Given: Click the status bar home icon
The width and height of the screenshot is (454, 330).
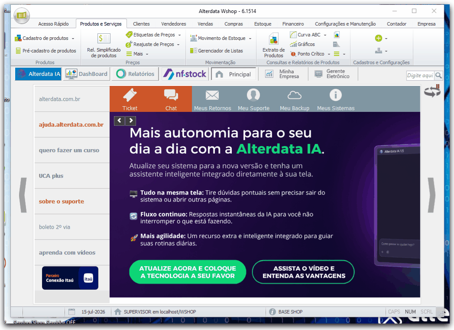Looking at the screenshot, I should 118,312.
